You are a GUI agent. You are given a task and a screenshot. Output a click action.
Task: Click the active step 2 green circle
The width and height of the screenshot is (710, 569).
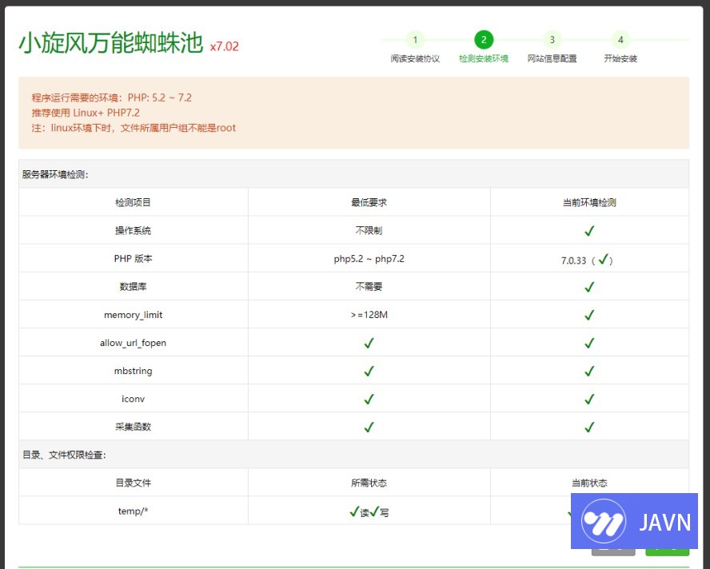tap(484, 40)
